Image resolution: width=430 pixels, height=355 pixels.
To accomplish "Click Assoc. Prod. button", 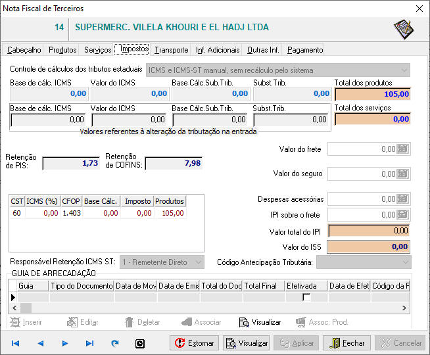I will click(x=322, y=322).
